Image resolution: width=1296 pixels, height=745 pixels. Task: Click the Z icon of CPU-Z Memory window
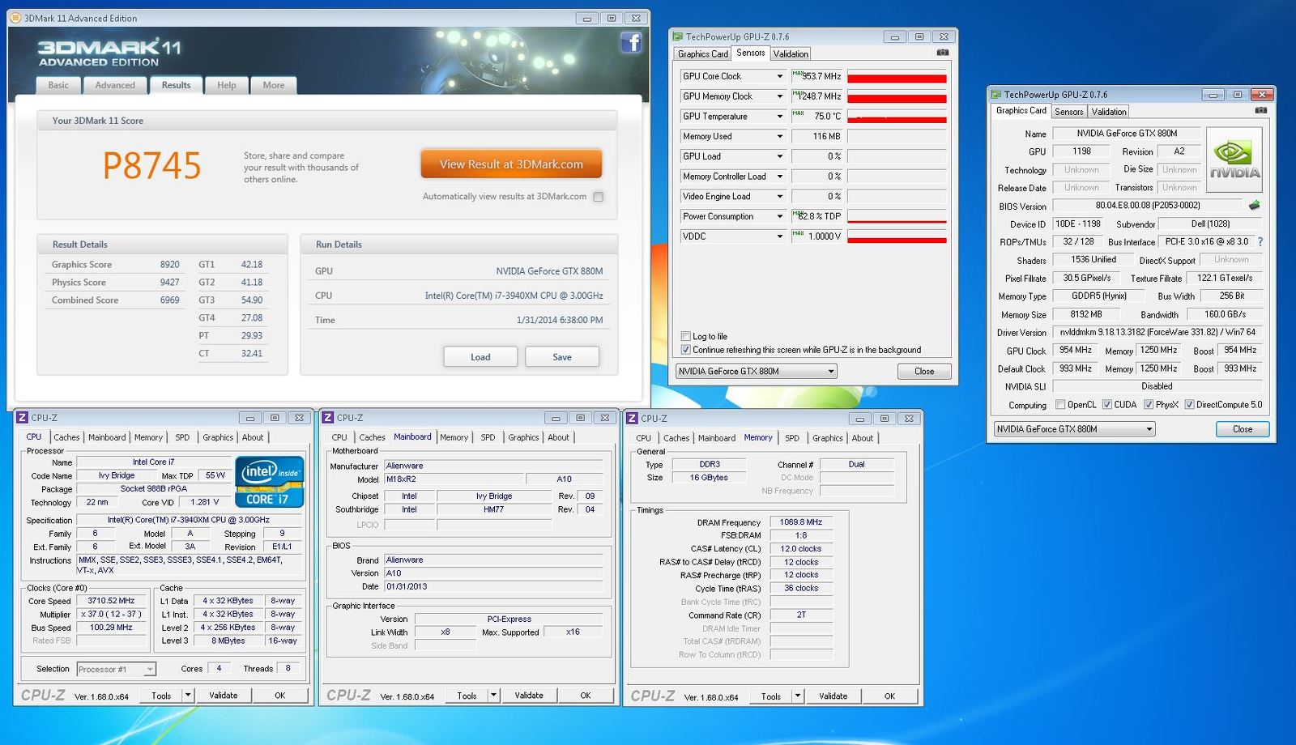633,419
